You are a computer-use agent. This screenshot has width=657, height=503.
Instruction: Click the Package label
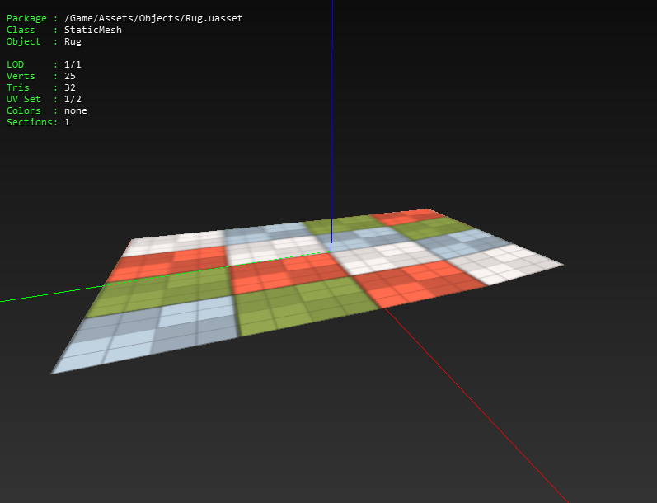(x=26, y=18)
